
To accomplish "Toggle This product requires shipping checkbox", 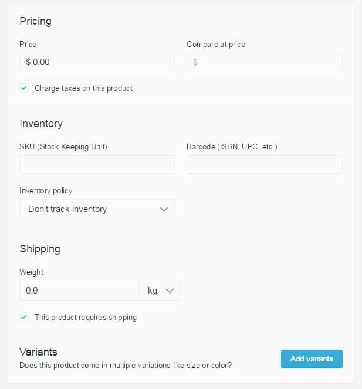I will (24, 317).
